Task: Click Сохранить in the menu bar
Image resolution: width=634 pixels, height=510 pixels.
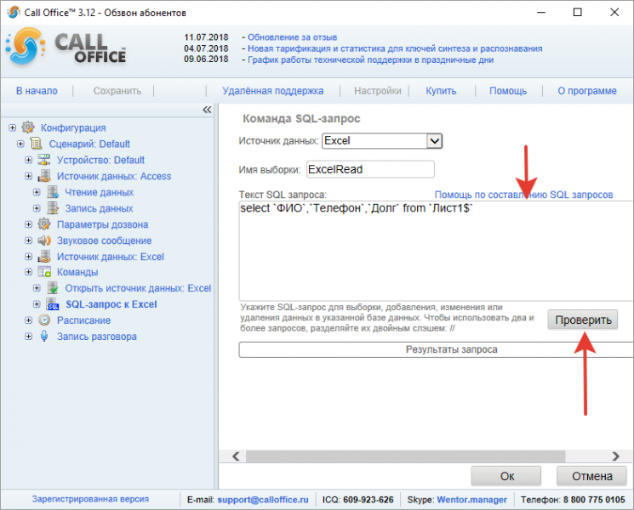Action: [117, 91]
